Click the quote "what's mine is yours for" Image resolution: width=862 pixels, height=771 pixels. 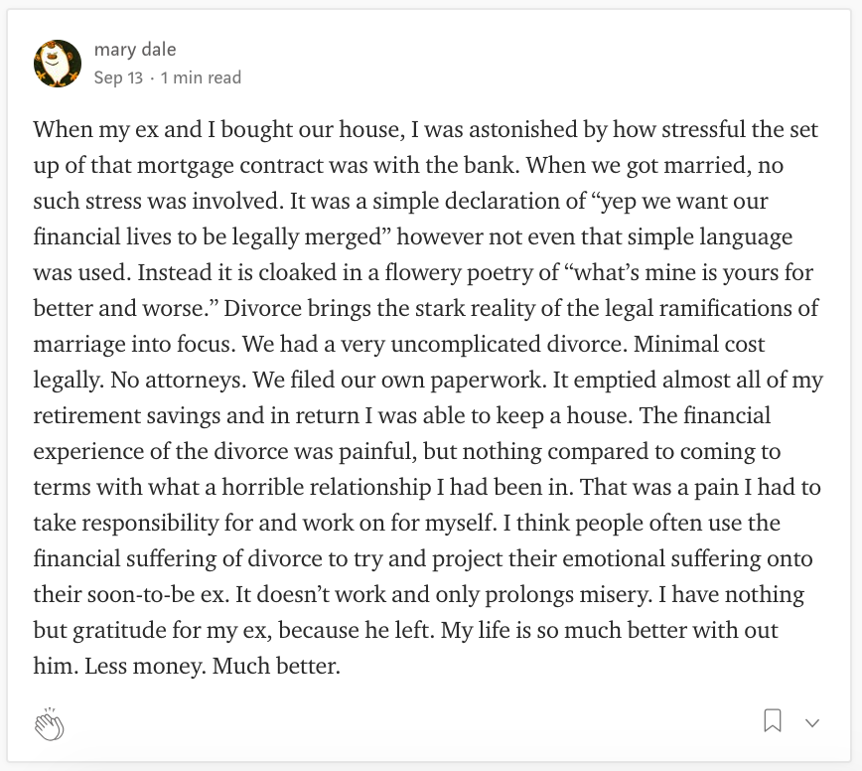689,273
